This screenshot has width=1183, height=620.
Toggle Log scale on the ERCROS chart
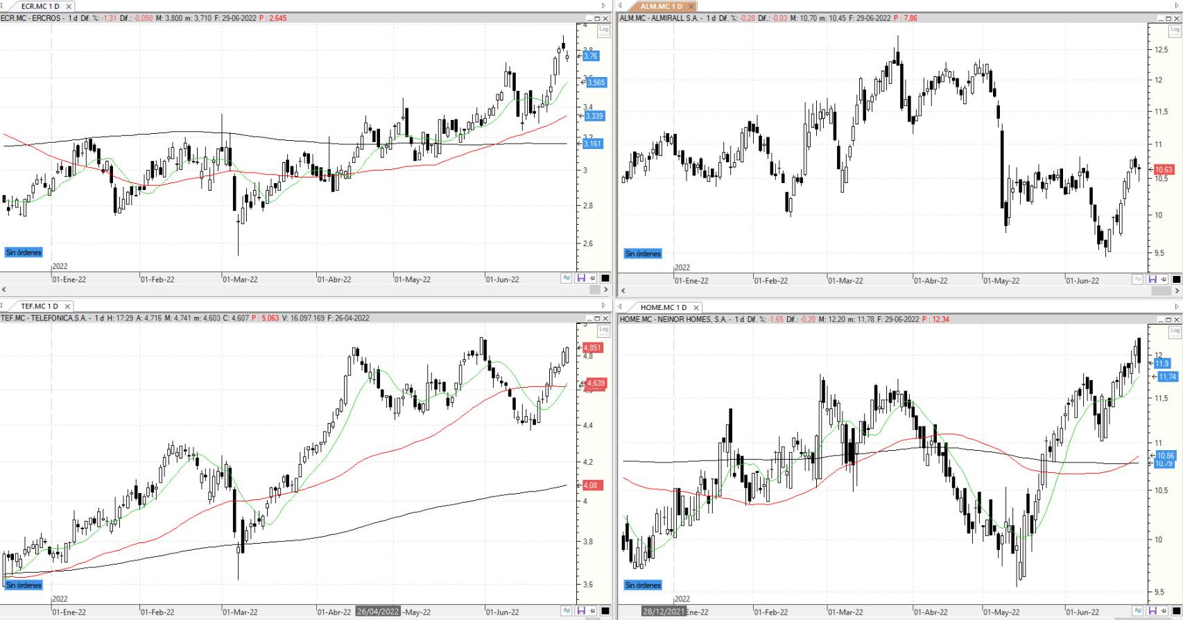pos(603,30)
